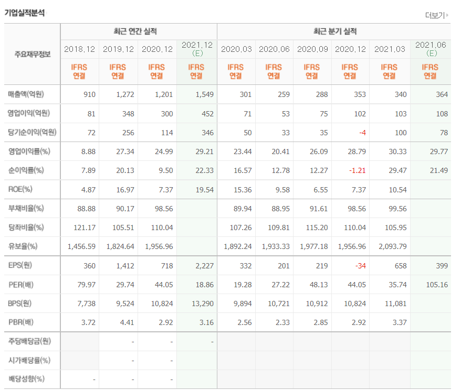461x390 pixels.
Task: Click the 당기순이익(억원) row label
Action: [32, 132]
